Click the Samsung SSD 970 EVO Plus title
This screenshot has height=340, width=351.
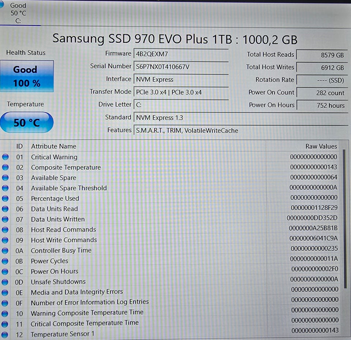[175, 39]
